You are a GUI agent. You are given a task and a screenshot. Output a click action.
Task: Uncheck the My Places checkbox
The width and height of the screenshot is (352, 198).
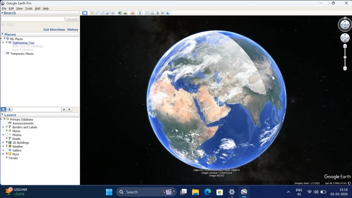pyautogui.click(x=4, y=39)
